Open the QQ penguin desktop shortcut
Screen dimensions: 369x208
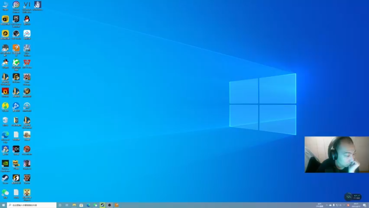pyautogui.click(x=27, y=20)
